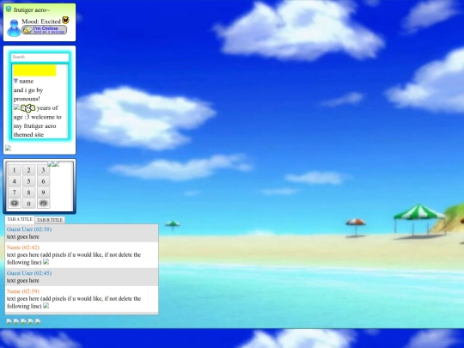Click broken pixel image in Name (02:59) message
The image size is (464, 348).
click(x=46, y=305)
